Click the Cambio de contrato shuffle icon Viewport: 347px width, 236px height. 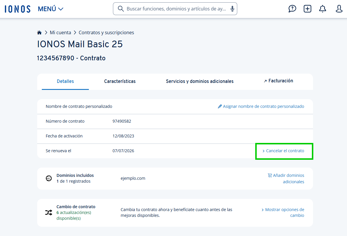point(49,213)
